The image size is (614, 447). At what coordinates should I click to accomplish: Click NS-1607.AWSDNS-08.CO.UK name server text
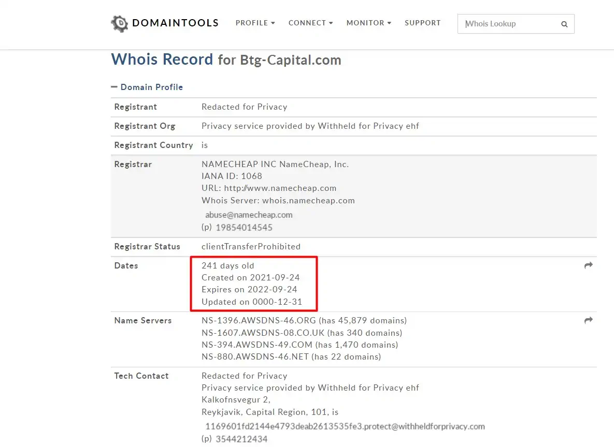[x=263, y=333]
